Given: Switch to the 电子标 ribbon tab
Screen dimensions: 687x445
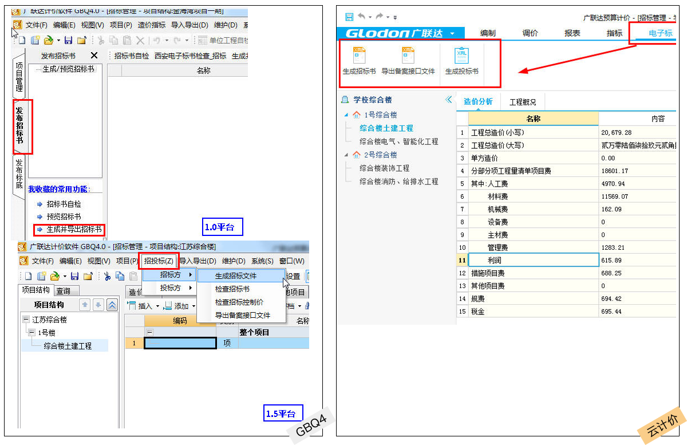Looking at the screenshot, I should click(x=661, y=33).
